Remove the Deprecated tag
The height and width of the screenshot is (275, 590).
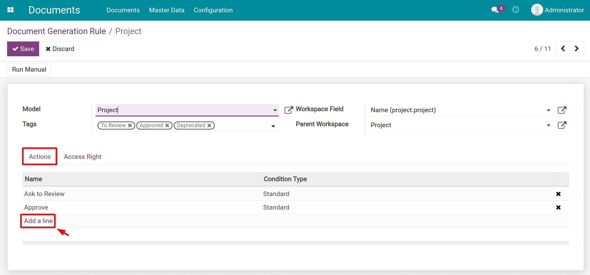click(x=209, y=125)
